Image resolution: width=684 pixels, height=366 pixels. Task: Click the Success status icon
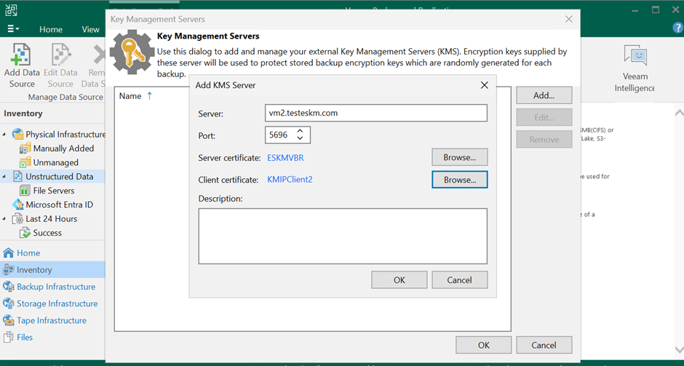pos(25,233)
